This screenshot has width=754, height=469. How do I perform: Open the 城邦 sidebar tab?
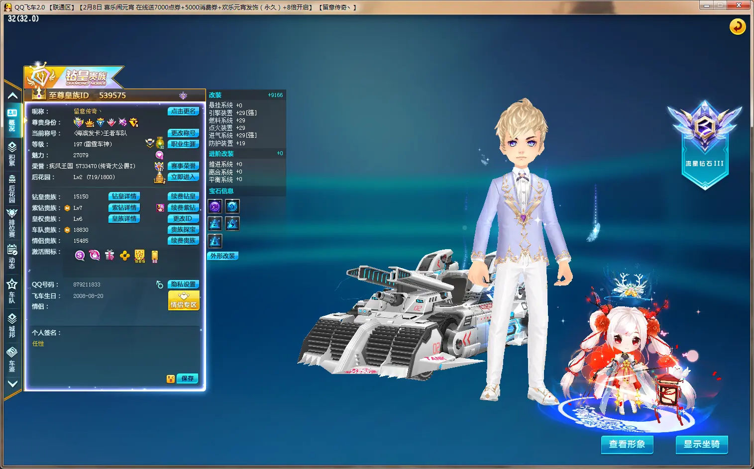(12, 325)
